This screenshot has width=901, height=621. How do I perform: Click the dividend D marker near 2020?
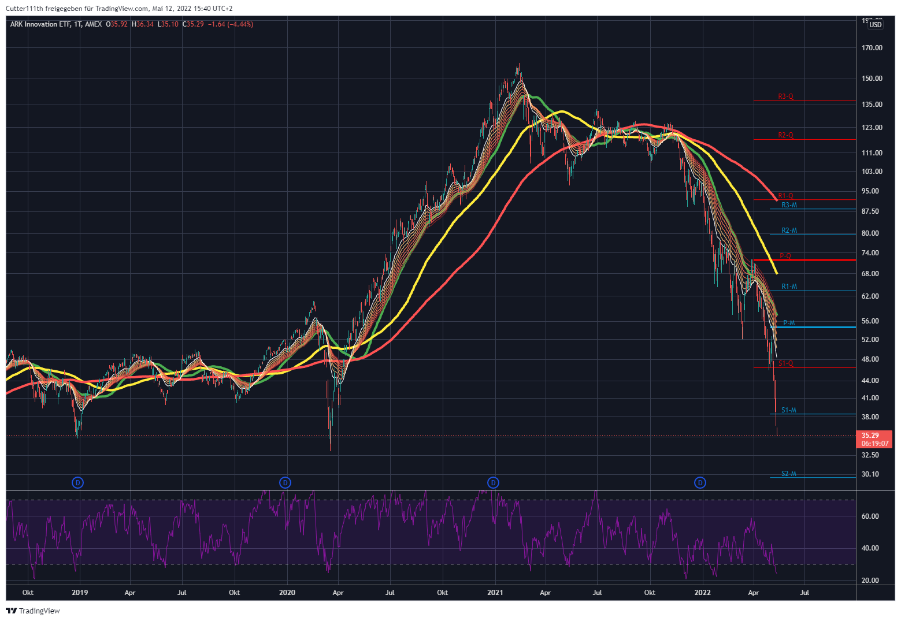click(285, 482)
